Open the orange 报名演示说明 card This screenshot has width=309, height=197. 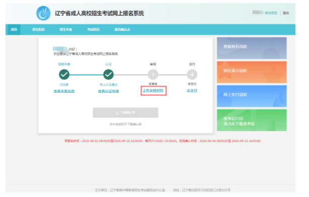click(252, 72)
